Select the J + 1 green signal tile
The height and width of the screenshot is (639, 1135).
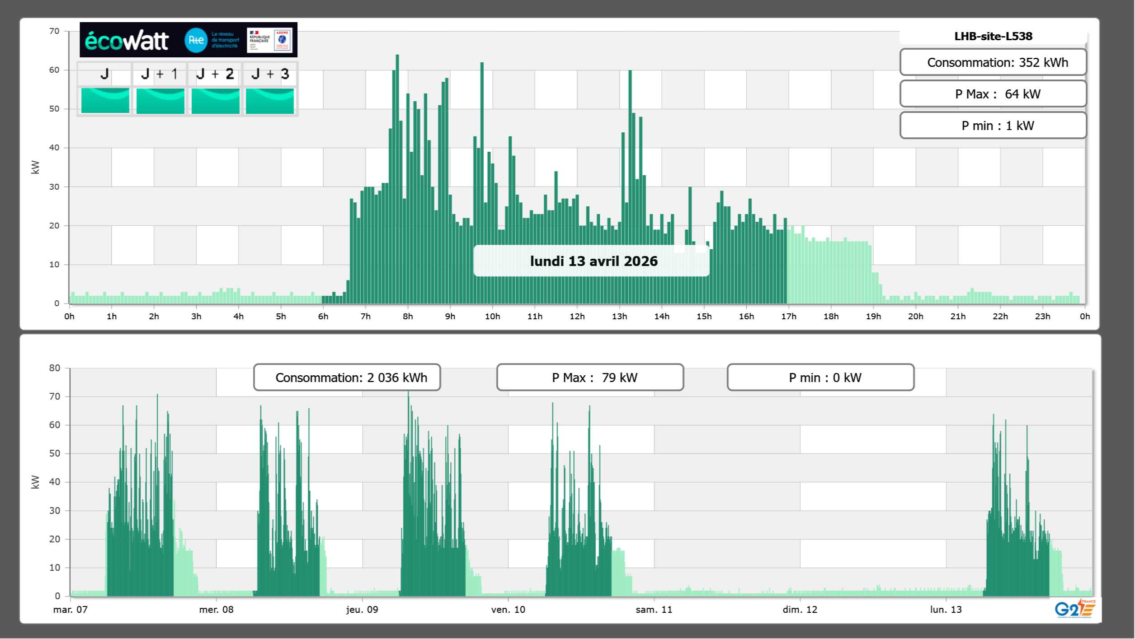(160, 100)
